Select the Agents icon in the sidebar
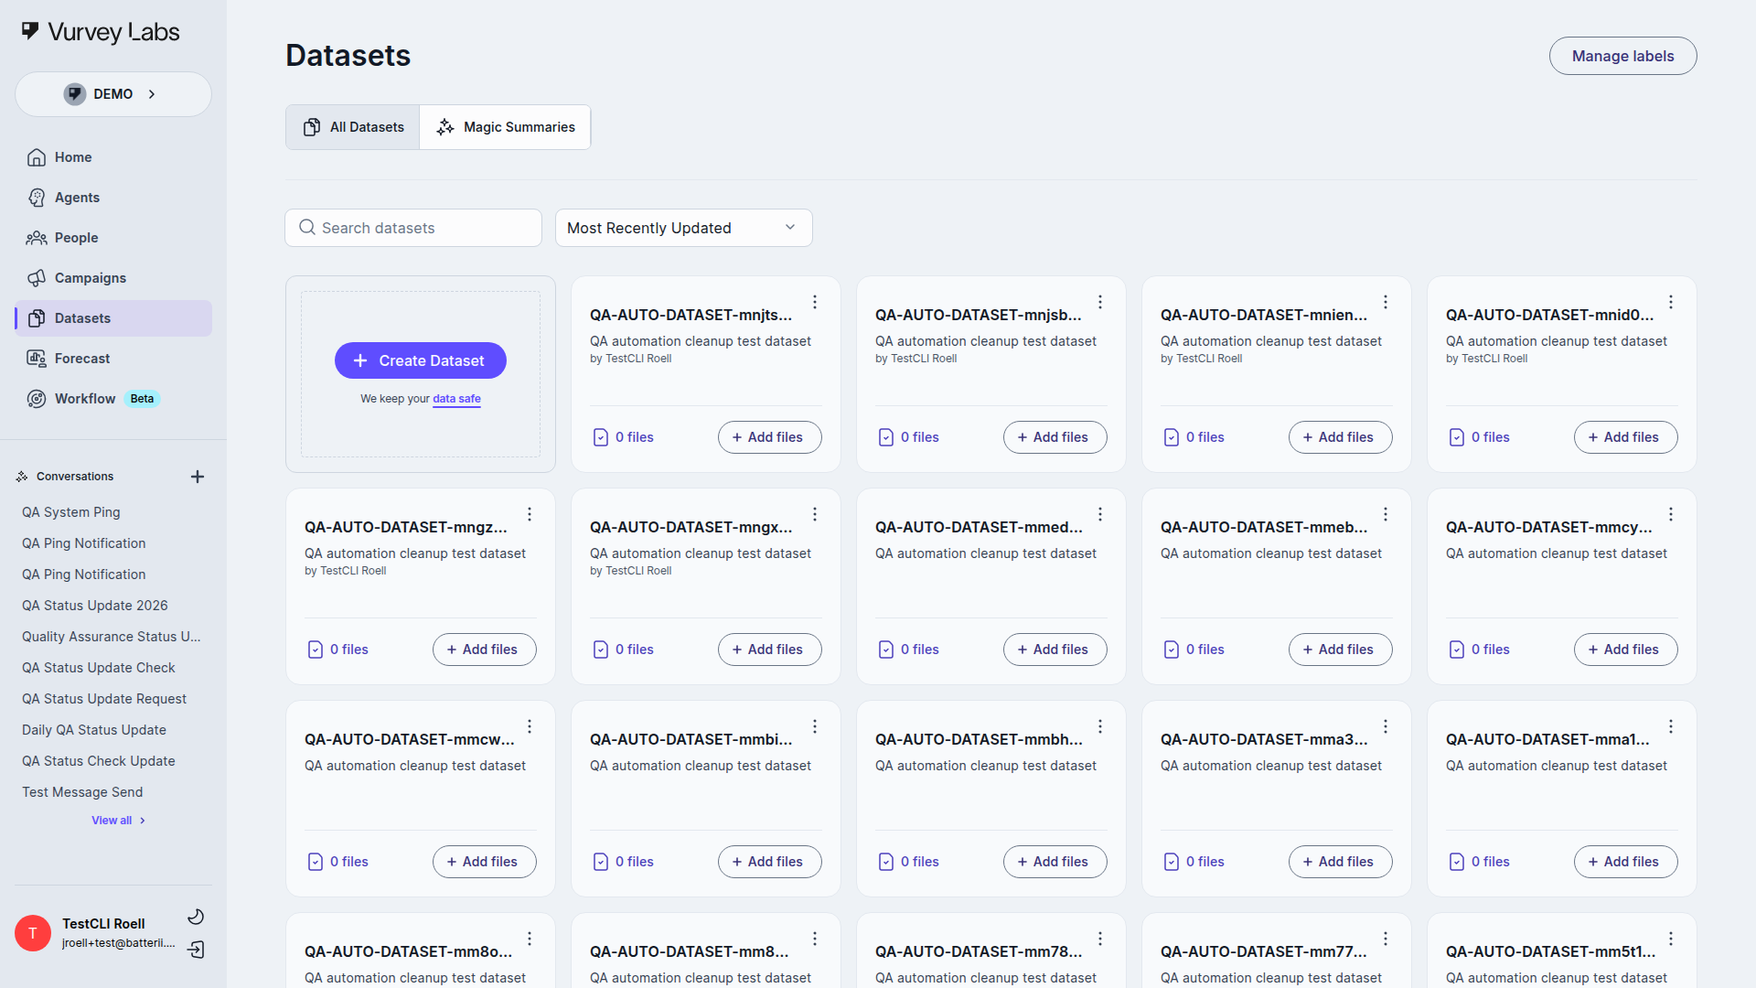 point(37,198)
